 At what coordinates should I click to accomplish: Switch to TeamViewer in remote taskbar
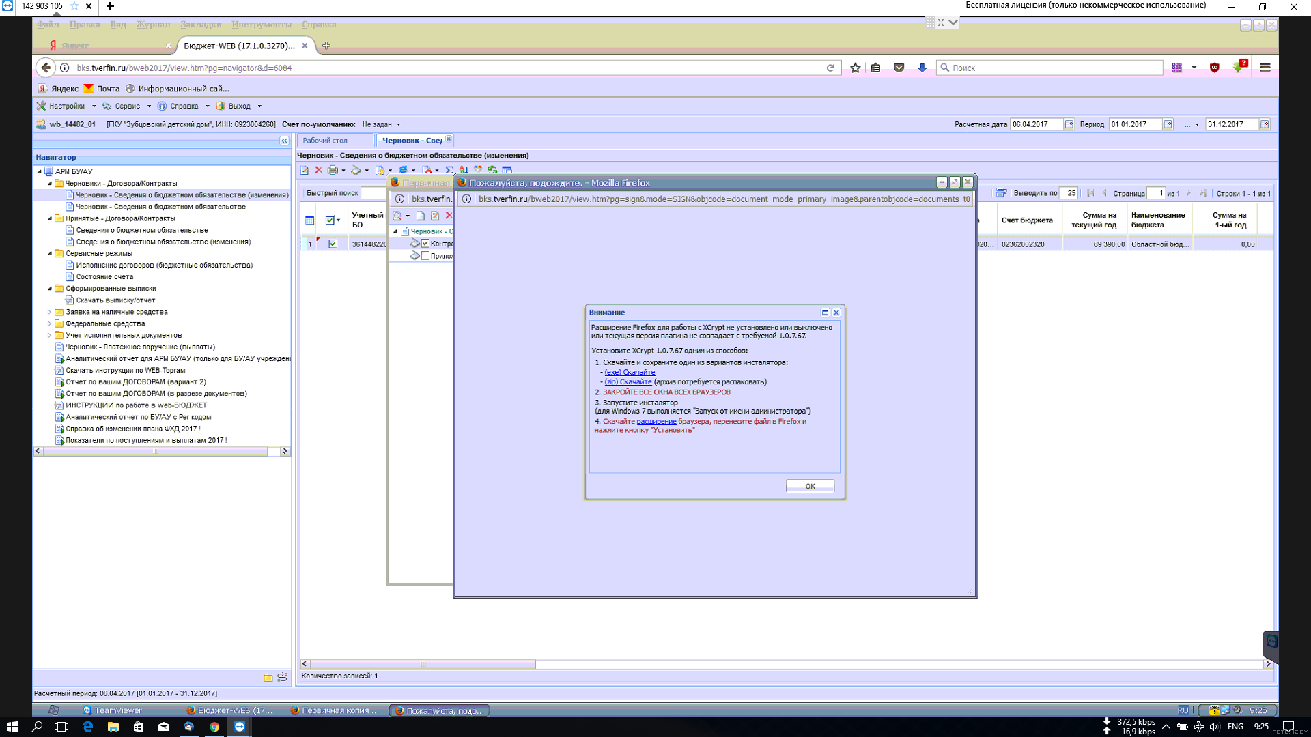[x=113, y=710]
